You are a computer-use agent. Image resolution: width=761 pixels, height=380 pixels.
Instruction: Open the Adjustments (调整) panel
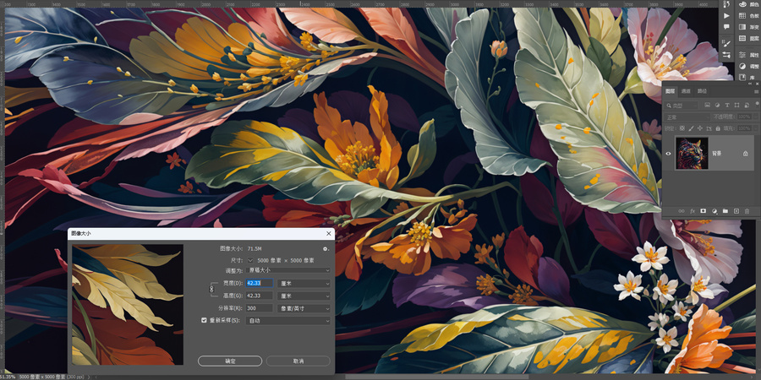click(748, 67)
